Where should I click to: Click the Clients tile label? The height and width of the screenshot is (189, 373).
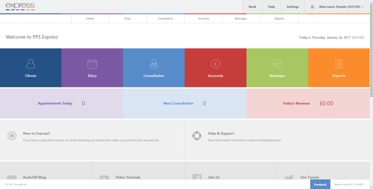[31, 76]
